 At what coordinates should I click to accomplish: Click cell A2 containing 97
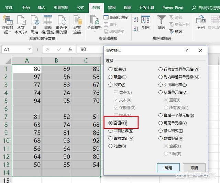pos(27,77)
